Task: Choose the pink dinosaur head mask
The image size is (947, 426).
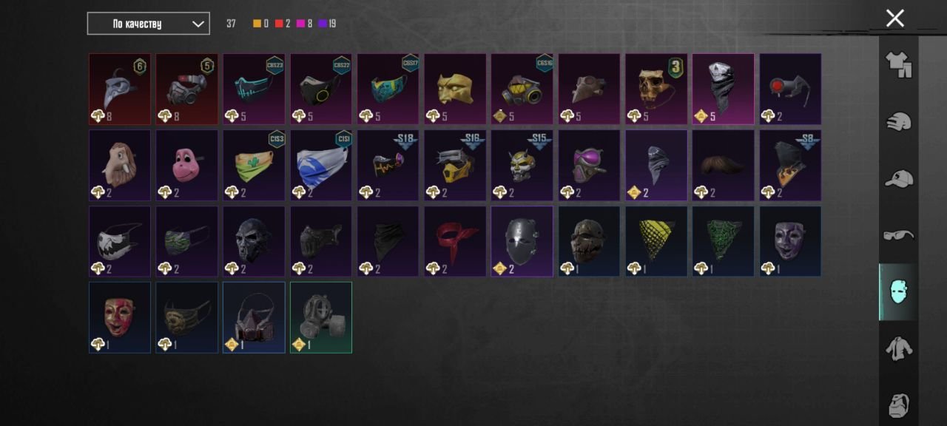Action: coord(186,166)
